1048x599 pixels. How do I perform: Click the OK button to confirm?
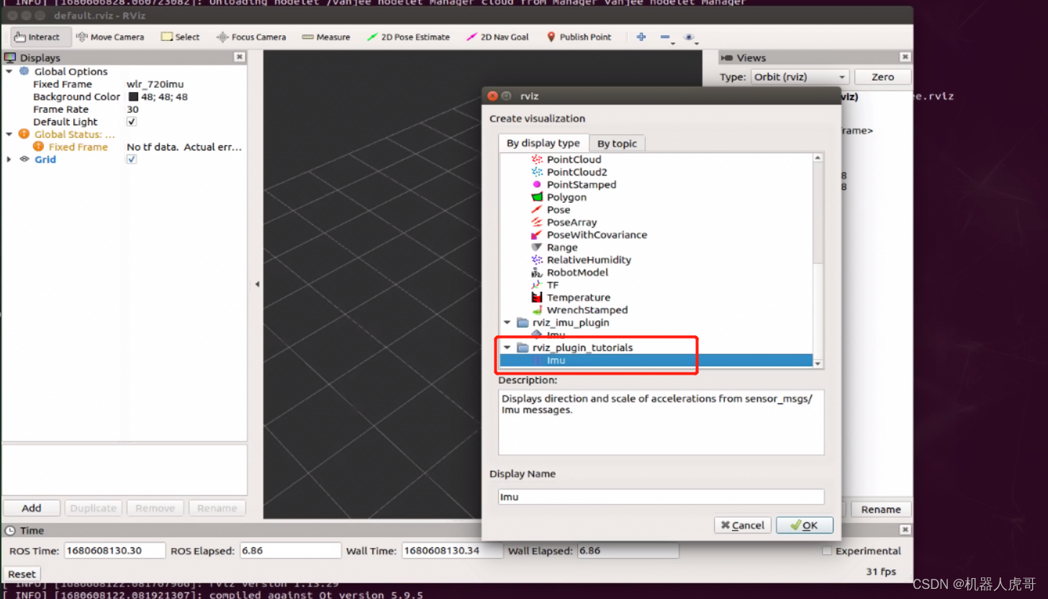coord(804,525)
